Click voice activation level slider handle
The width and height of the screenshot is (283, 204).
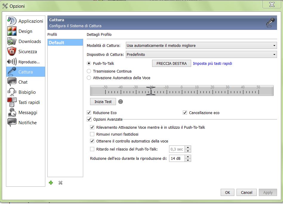151,91
